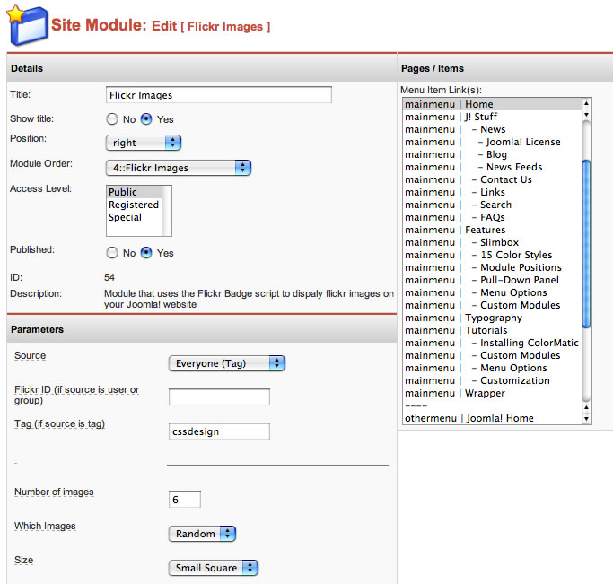Set Published to Yes
The image size is (613, 584).
pyautogui.click(x=146, y=253)
